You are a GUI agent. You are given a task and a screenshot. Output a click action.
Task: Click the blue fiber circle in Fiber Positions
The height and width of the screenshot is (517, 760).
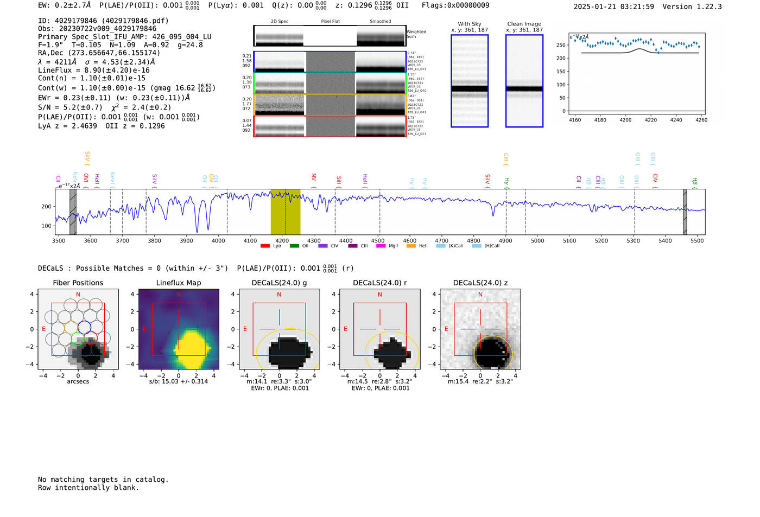(x=84, y=327)
